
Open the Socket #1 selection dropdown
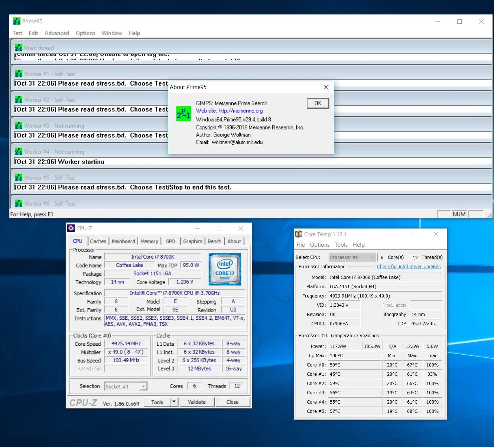point(126,387)
